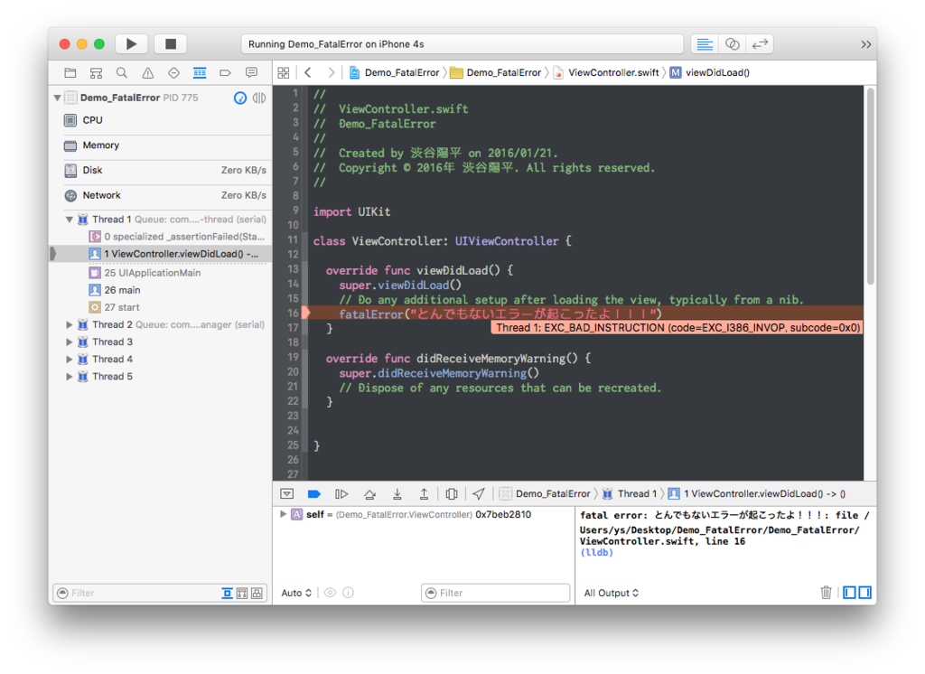This screenshot has width=925, height=674.
Task: Click Demo_FatalError folder in jump bar
Action: pyautogui.click(x=496, y=72)
